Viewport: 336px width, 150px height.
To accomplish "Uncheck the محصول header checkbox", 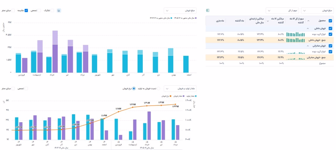I will coord(330,21).
